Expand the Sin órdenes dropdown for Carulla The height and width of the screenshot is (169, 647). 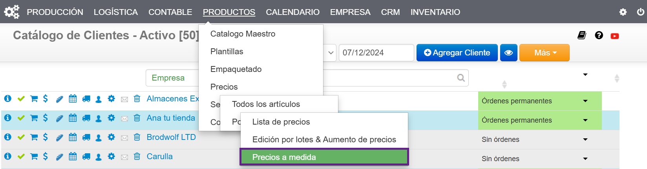pyautogui.click(x=585, y=159)
